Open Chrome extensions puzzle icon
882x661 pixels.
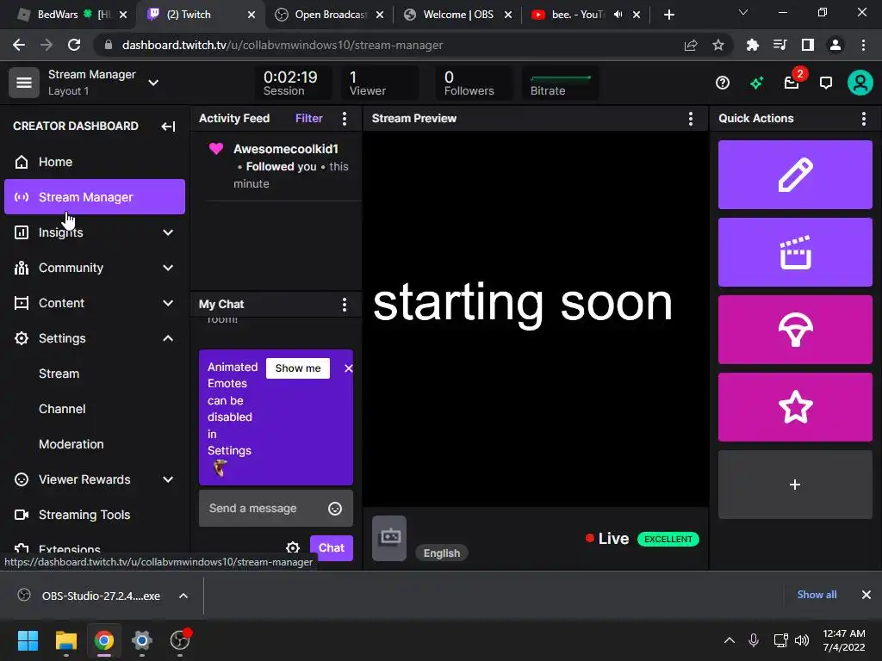click(752, 45)
